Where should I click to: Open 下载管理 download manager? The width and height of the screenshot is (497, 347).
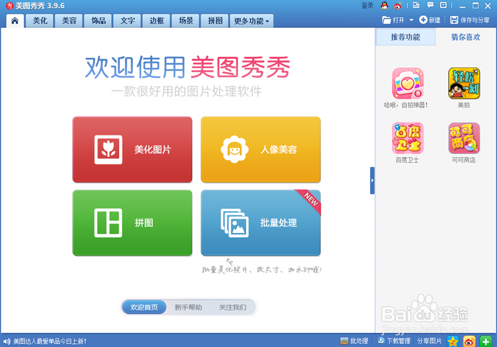pos(394,341)
